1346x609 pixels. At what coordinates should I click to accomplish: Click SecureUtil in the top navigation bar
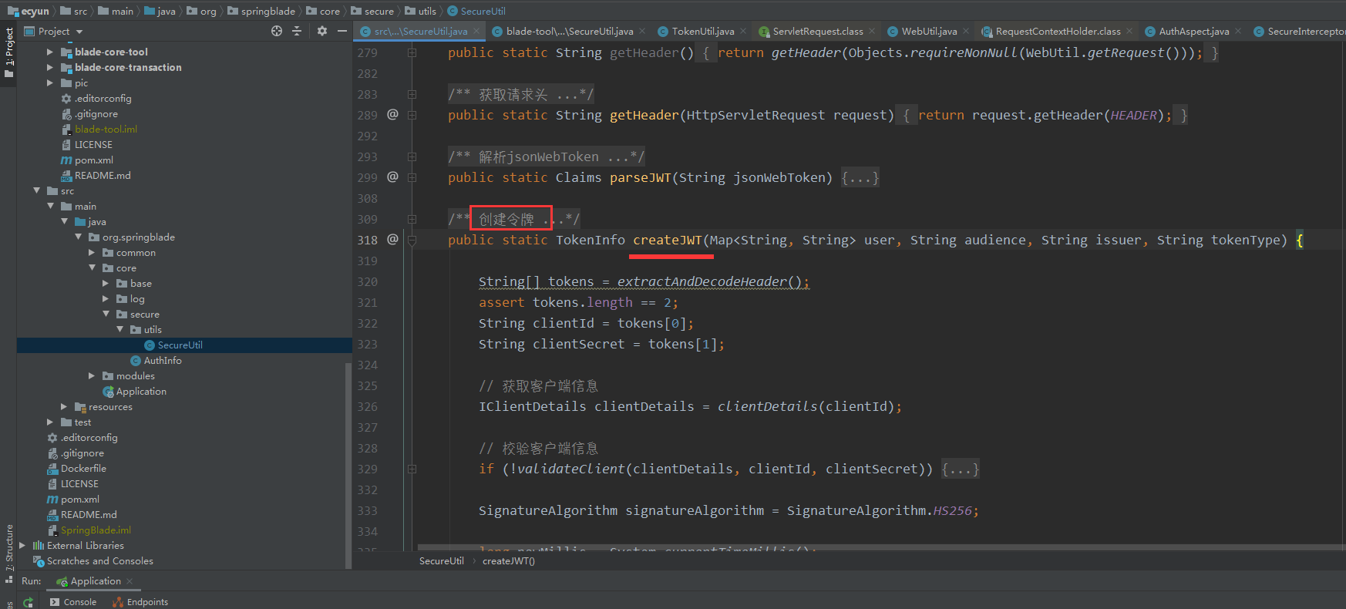point(476,11)
